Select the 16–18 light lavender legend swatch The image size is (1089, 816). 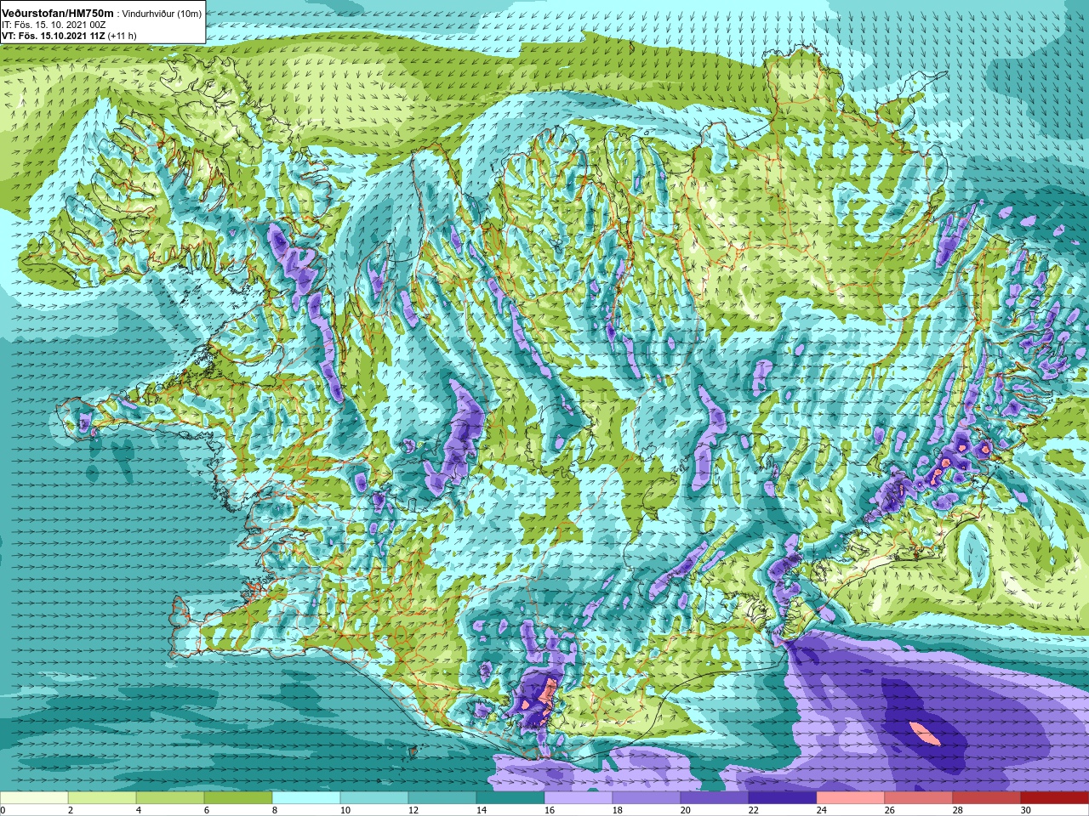pos(579,798)
